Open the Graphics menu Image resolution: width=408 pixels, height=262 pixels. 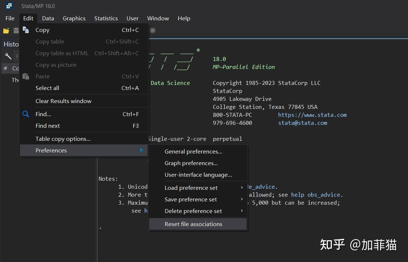coord(74,18)
